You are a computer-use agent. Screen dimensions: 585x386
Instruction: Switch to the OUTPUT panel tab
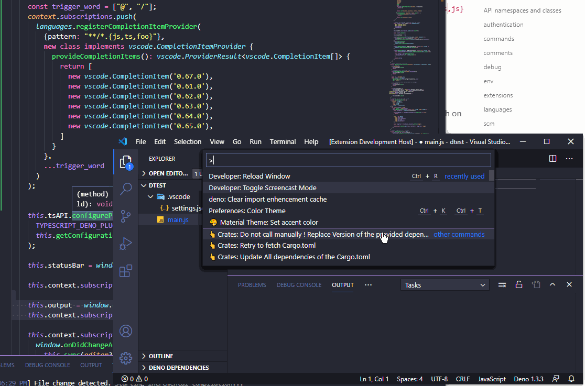pos(342,285)
